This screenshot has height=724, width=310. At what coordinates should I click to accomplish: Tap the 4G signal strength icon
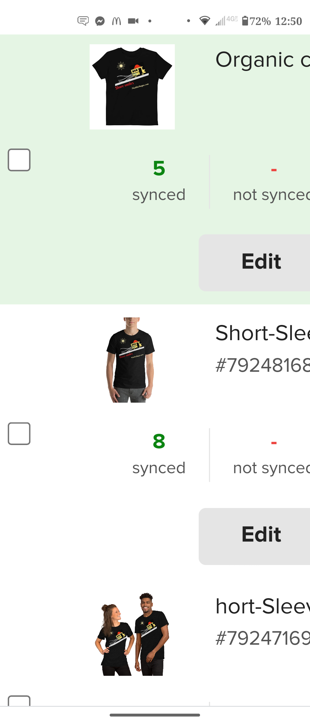(x=226, y=21)
